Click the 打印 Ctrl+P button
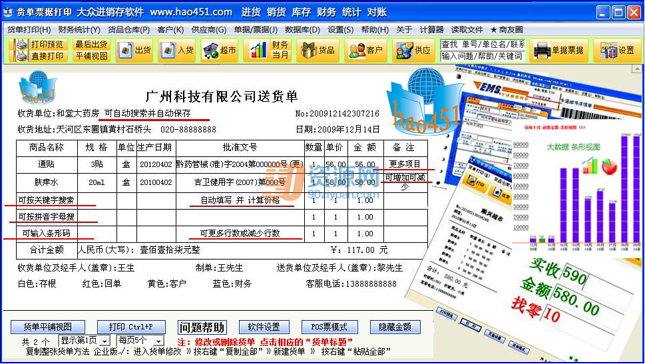645x364 pixels. pyautogui.click(x=131, y=327)
